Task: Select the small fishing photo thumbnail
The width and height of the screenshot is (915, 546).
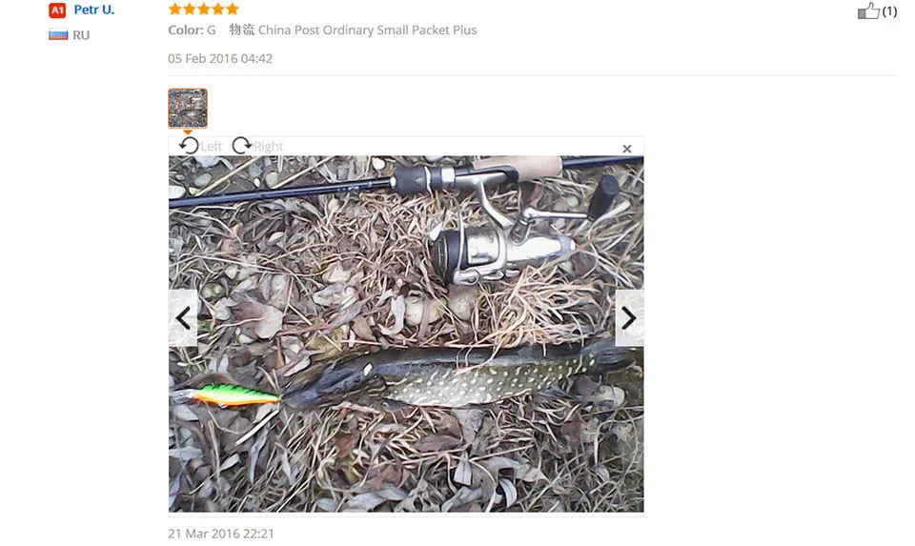Action: click(x=188, y=109)
